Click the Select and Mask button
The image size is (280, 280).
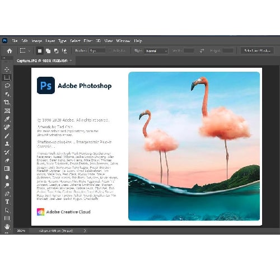[257, 50]
